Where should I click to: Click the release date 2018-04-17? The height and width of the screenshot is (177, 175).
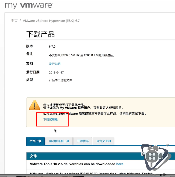pyautogui.click(x=56, y=72)
